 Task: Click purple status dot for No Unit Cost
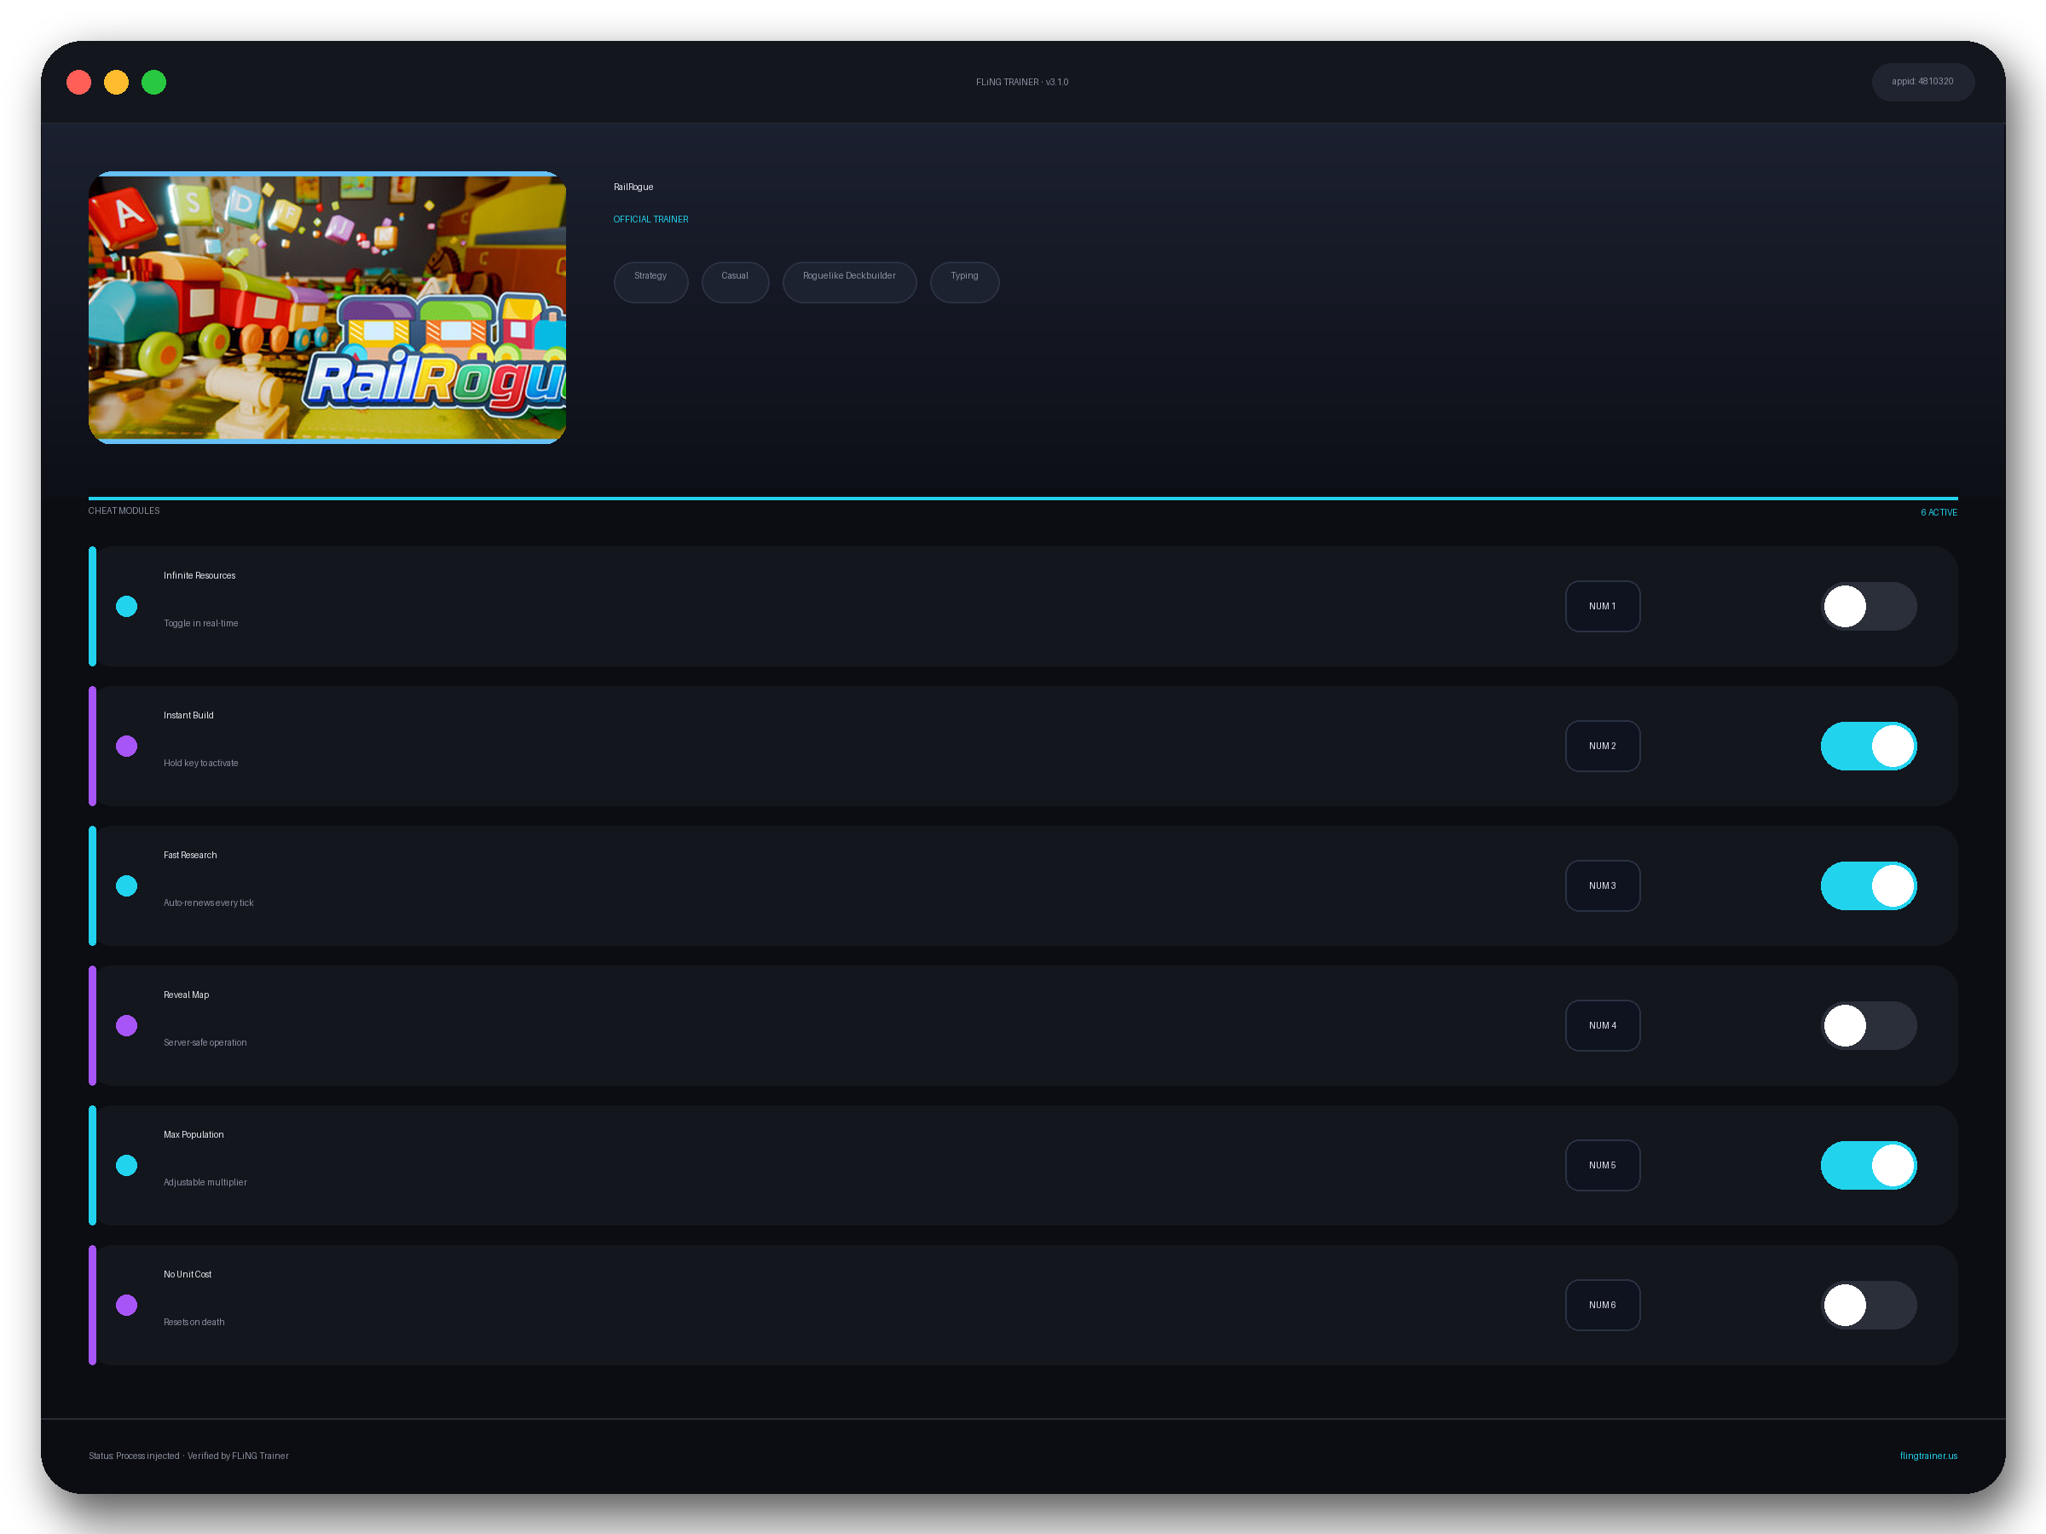(127, 1305)
